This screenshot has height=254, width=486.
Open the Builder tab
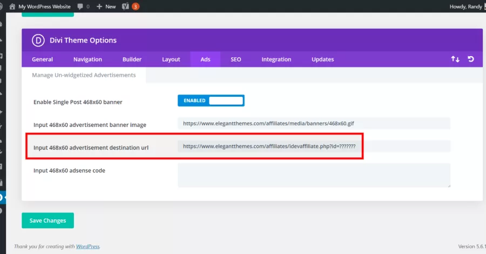pos(132,59)
